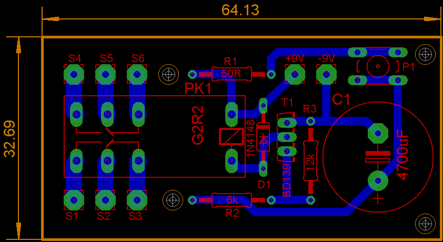The height and width of the screenshot is (242, 443).
Task: Select the pushbutton P1 designator label
Action: [408, 67]
